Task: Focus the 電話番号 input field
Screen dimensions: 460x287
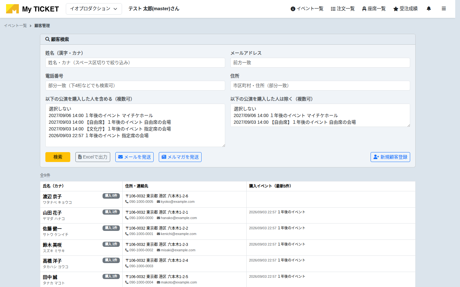Action: (x=135, y=86)
